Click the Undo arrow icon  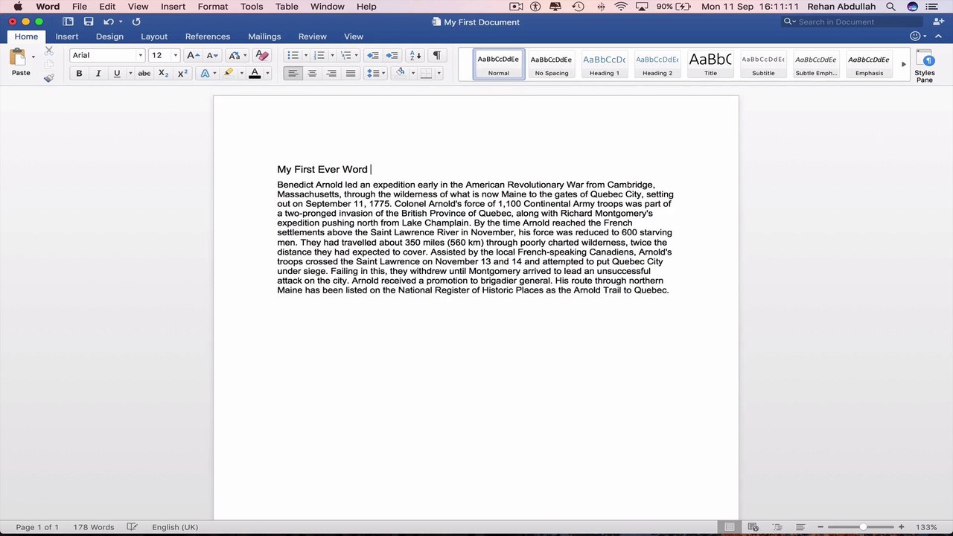(x=109, y=22)
